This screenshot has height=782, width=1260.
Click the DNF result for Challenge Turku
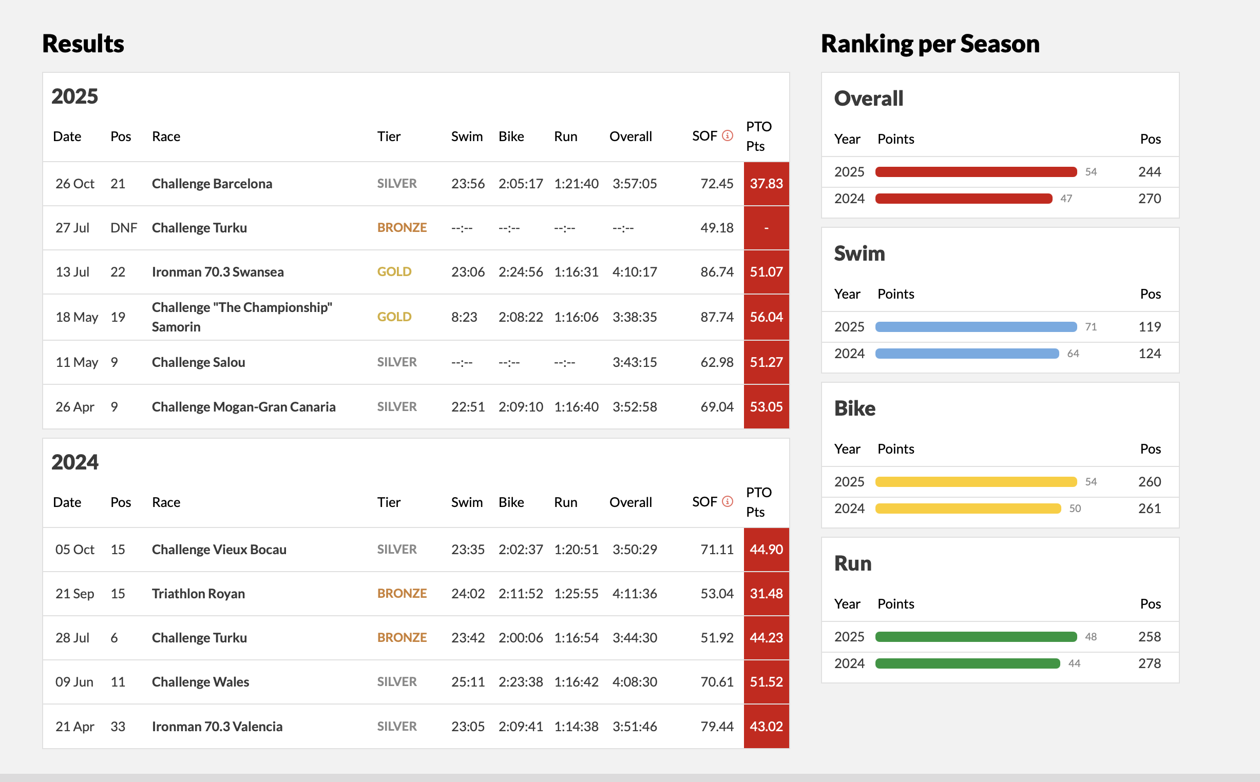pyautogui.click(x=123, y=227)
